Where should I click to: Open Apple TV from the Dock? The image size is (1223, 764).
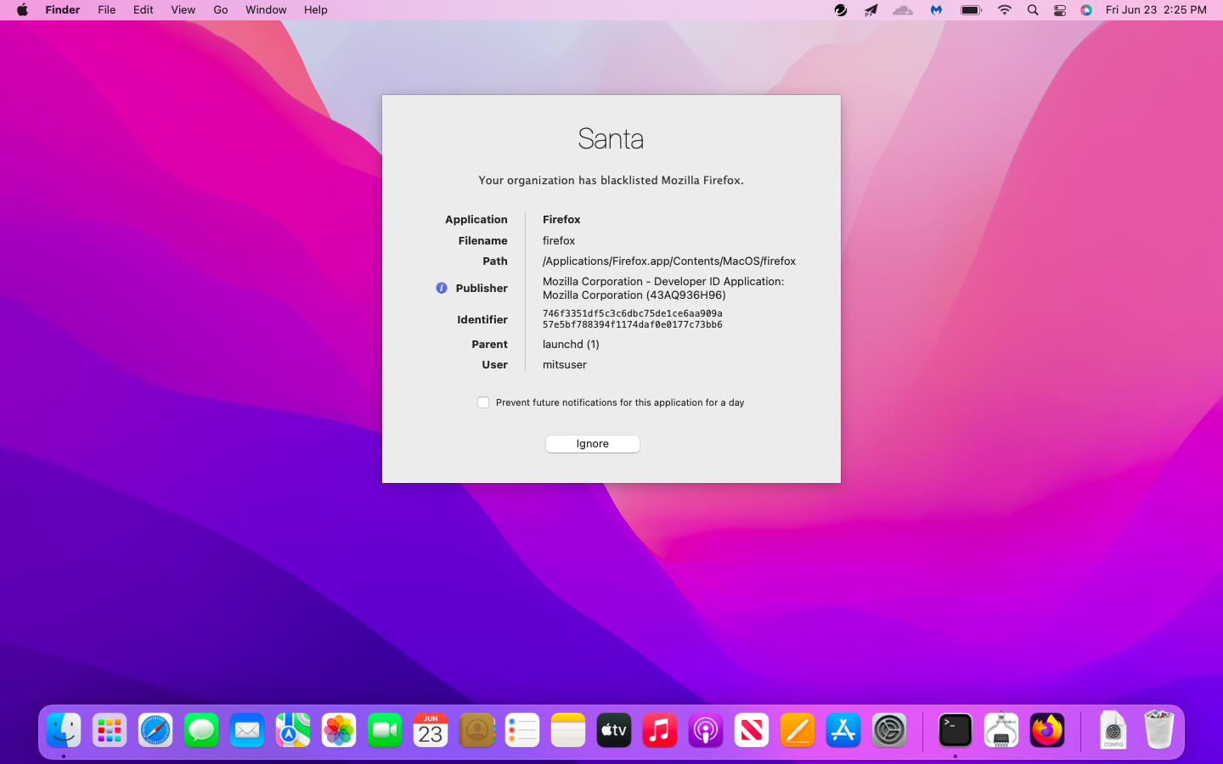click(x=614, y=730)
